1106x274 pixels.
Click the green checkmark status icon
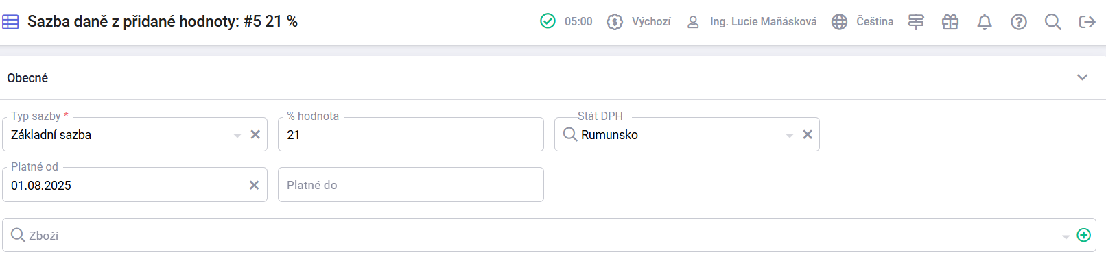548,21
